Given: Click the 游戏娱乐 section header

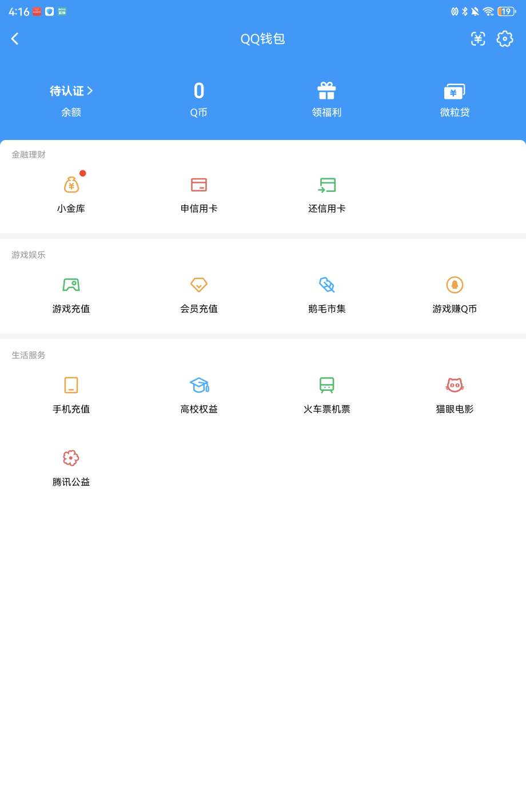Looking at the screenshot, I should [x=29, y=255].
